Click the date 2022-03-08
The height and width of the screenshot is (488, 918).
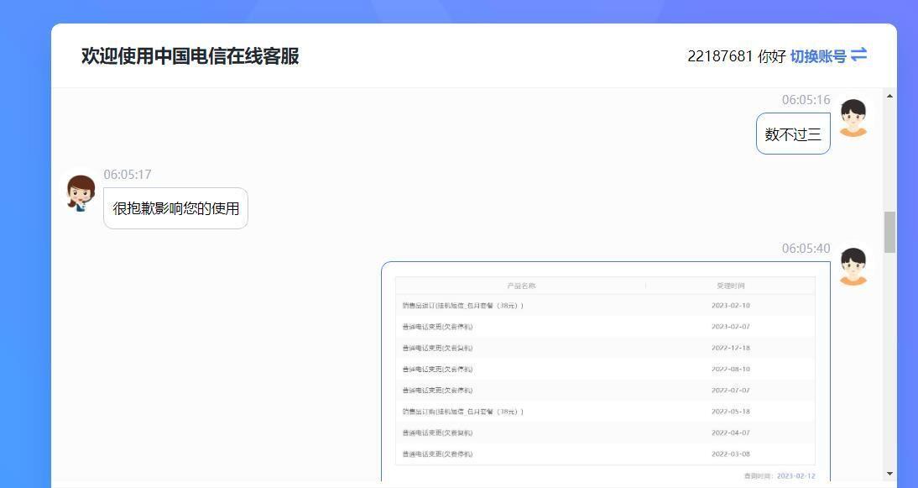point(731,454)
